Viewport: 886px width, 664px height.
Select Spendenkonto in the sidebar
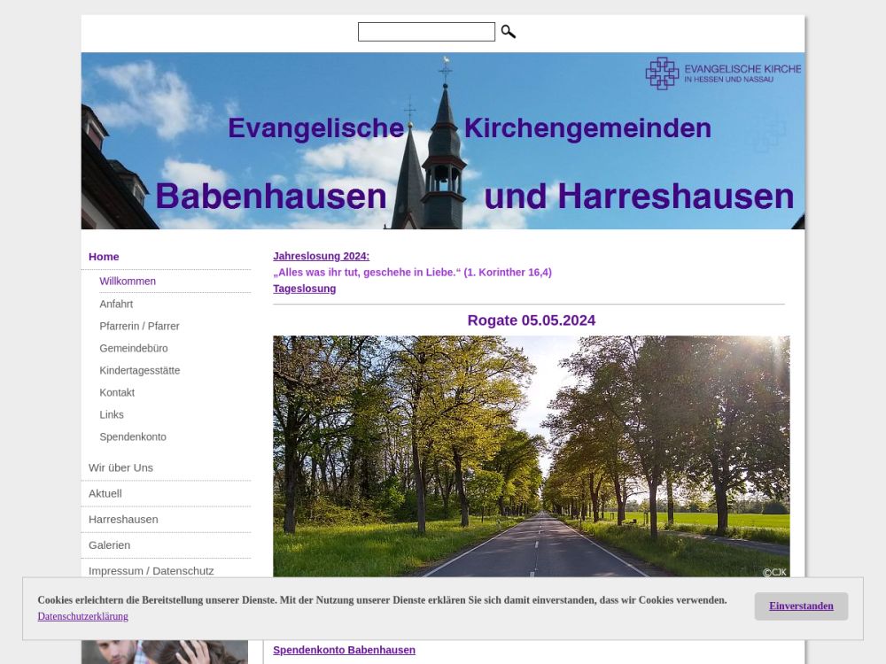[x=133, y=436]
